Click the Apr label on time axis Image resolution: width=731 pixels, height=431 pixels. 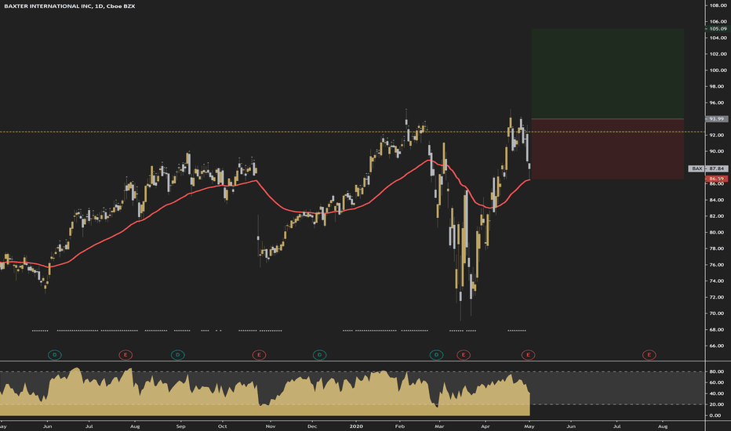486,426
